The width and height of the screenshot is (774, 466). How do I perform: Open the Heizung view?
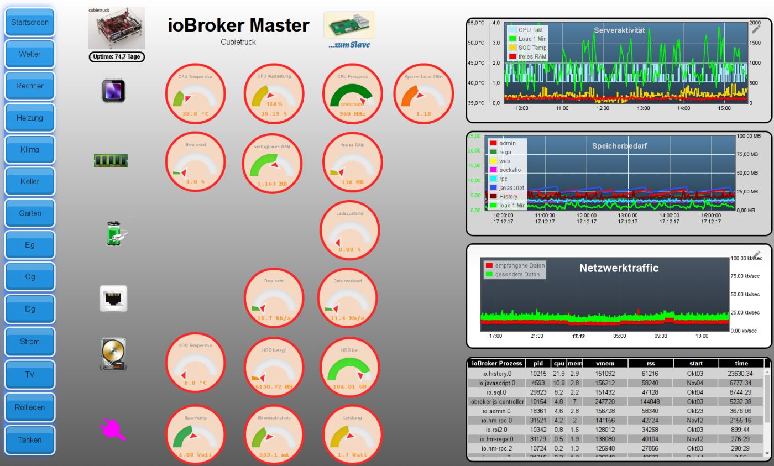point(30,118)
